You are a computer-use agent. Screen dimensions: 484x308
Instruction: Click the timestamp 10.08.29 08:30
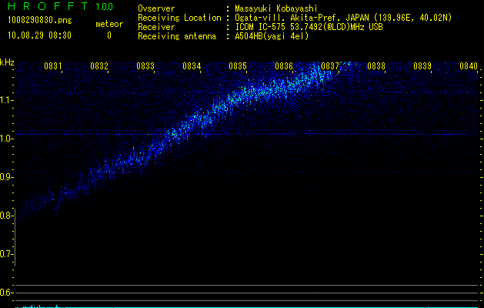tap(39, 35)
